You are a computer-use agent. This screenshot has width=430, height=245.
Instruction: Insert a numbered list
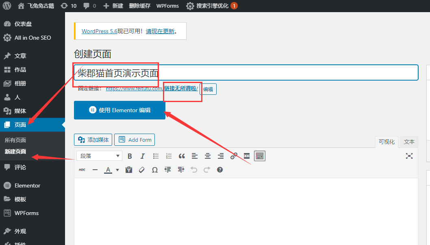[169, 156]
